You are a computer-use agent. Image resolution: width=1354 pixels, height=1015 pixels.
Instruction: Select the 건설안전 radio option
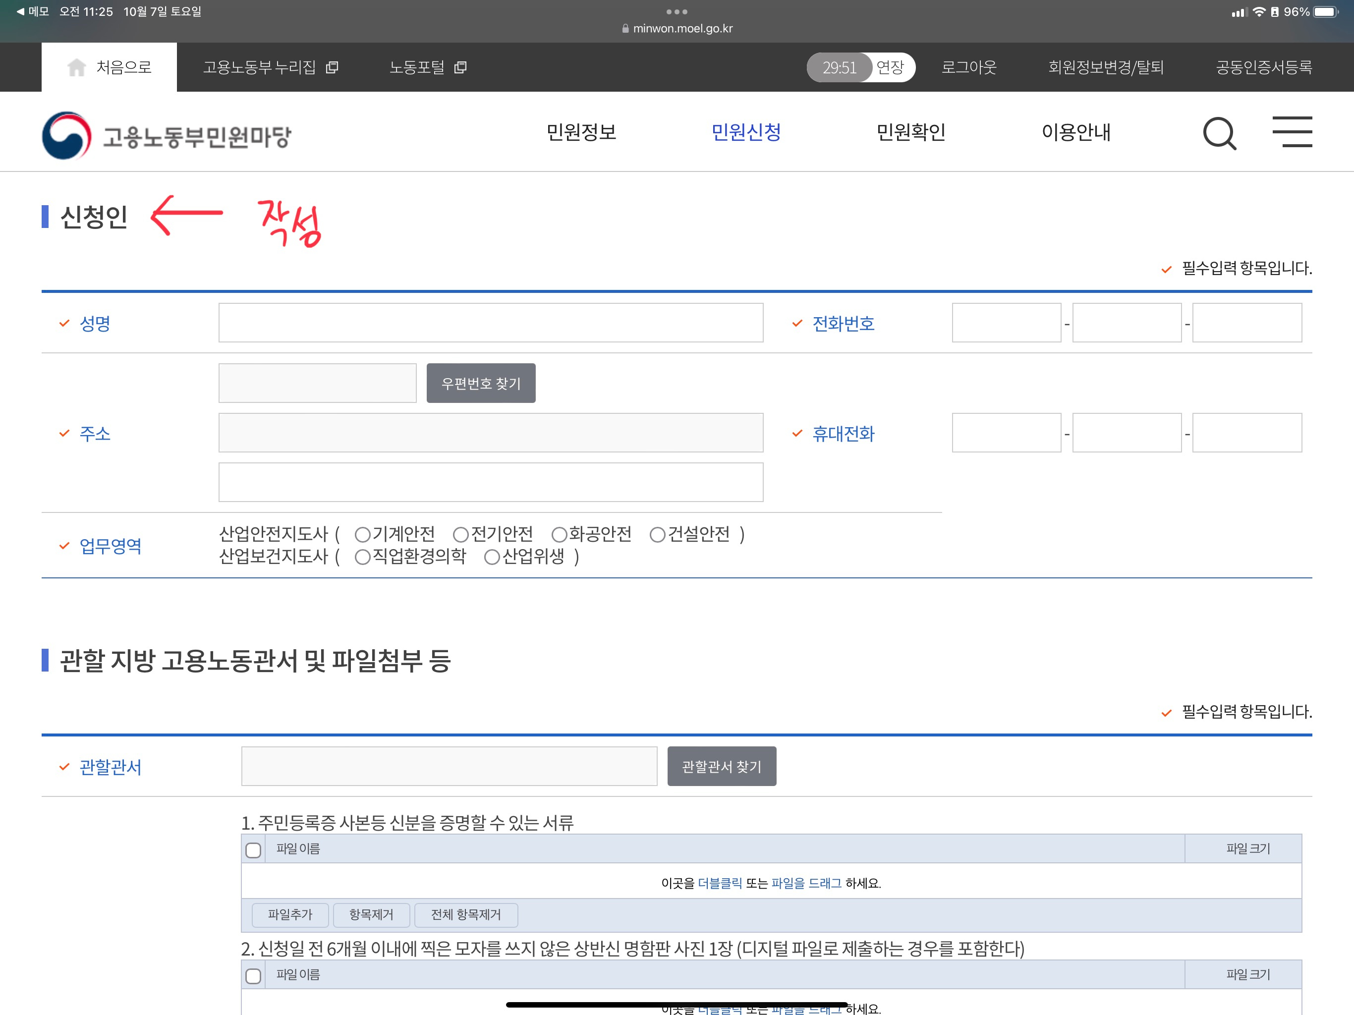click(x=657, y=534)
